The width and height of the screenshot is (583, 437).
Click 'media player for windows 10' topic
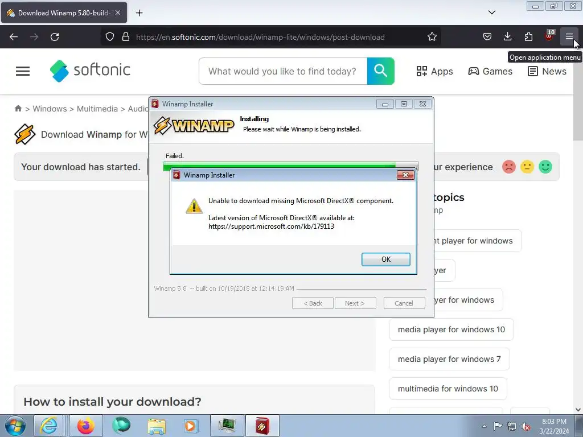451,329
